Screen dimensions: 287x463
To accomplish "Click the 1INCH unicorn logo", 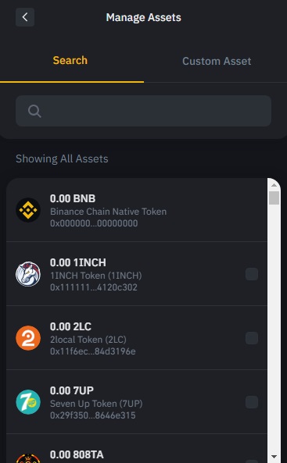I will tap(28, 274).
